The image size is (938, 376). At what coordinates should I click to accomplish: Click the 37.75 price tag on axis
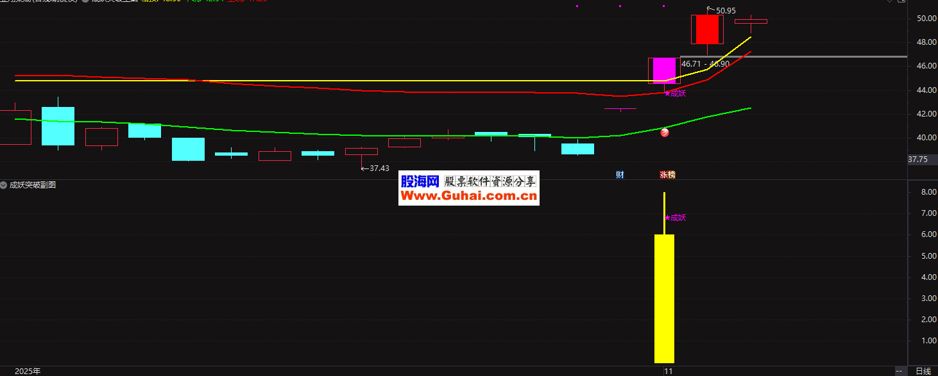pos(916,160)
